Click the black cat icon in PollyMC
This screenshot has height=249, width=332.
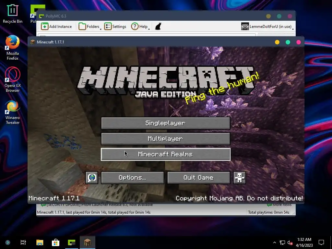click(158, 27)
